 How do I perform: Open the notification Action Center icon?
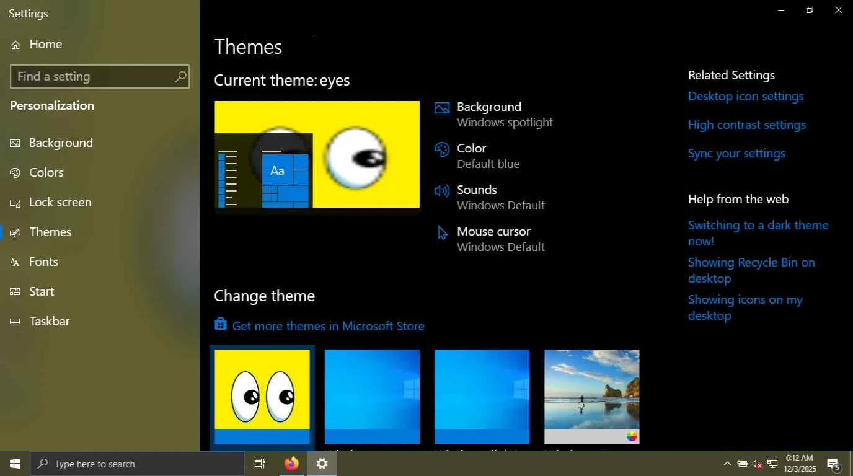coord(833,464)
